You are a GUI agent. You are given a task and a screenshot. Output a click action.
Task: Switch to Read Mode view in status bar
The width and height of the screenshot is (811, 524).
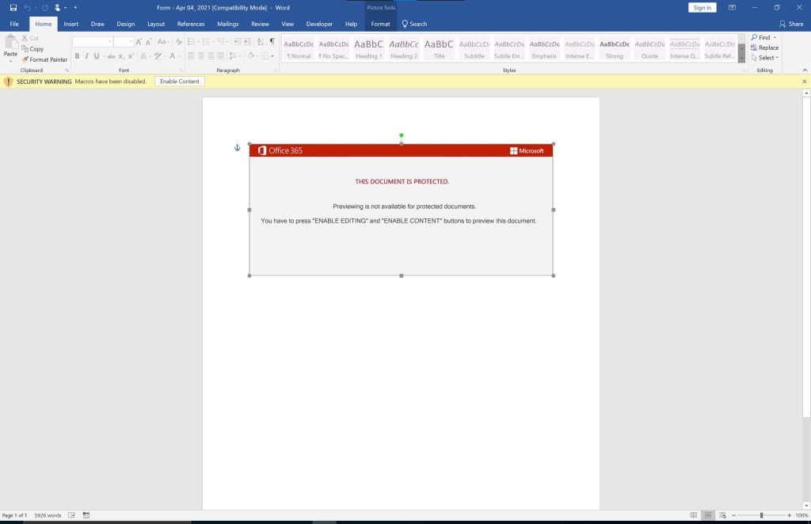click(694, 515)
